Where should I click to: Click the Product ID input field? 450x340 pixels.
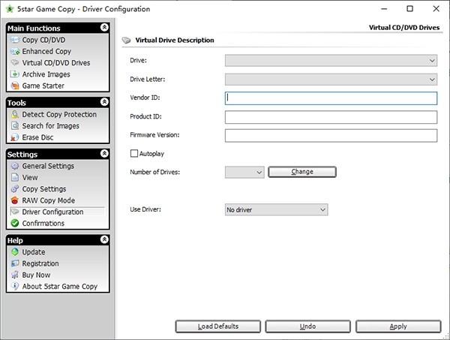tap(331, 116)
